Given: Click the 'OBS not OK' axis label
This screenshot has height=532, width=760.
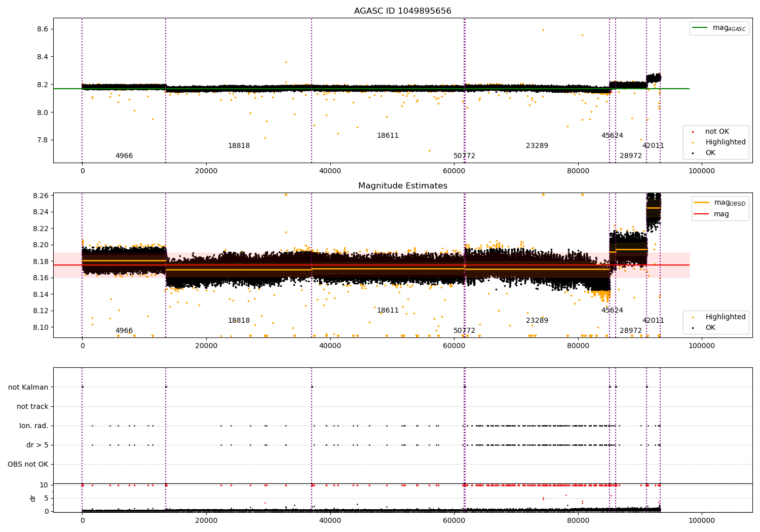Looking at the screenshot, I should pyautogui.click(x=28, y=464).
